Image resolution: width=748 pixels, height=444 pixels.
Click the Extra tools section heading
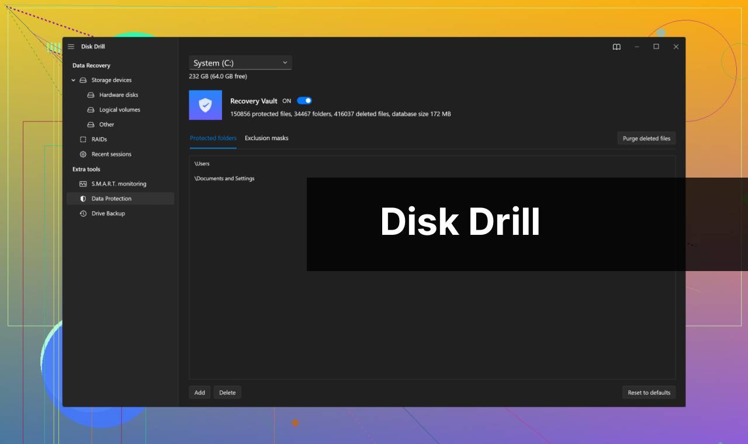(x=86, y=169)
